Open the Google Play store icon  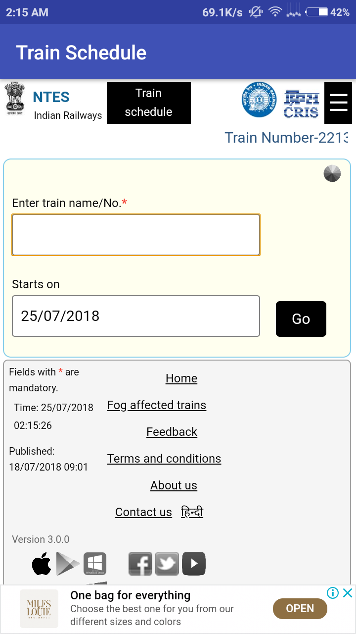(68, 564)
